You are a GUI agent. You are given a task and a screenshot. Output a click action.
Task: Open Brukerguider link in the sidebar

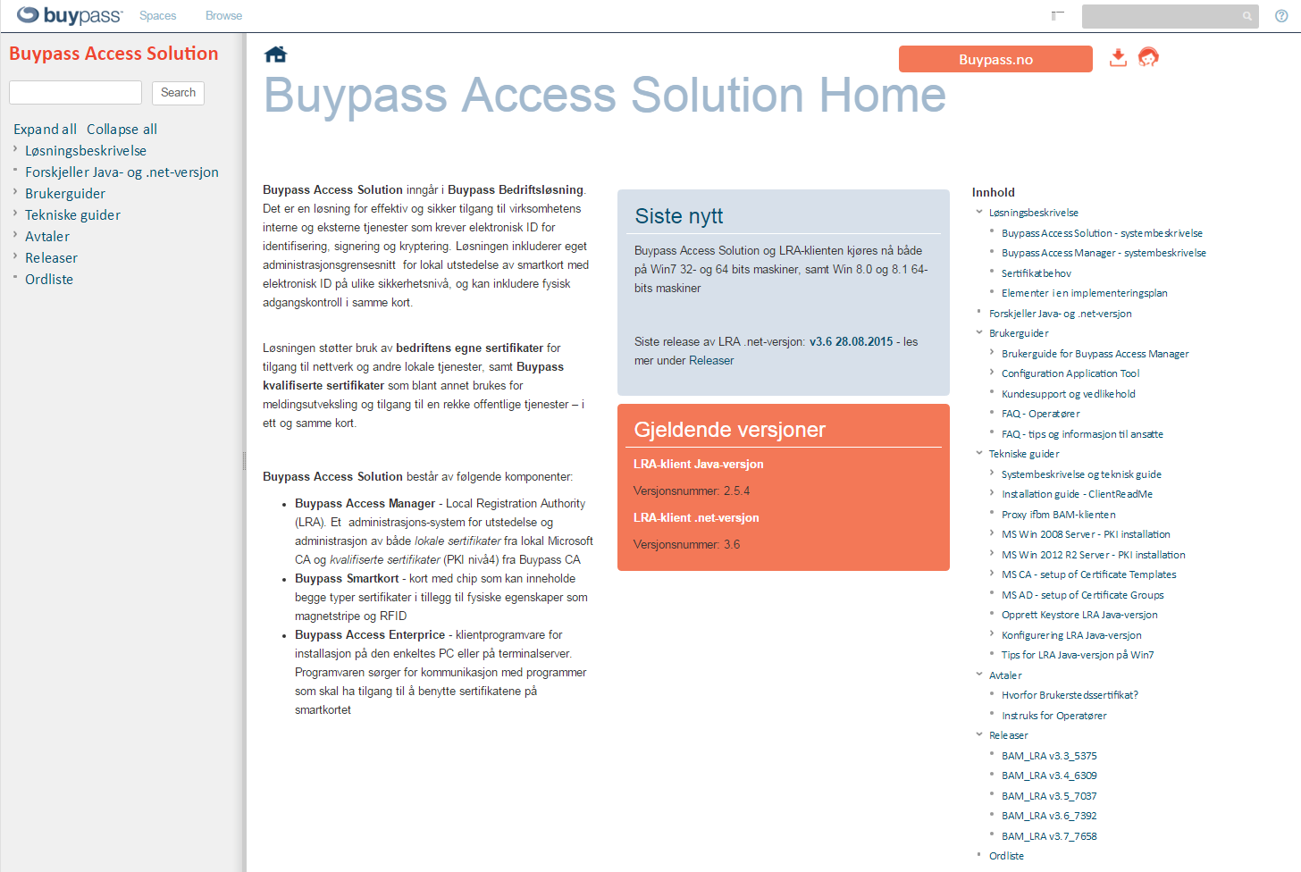tap(65, 194)
